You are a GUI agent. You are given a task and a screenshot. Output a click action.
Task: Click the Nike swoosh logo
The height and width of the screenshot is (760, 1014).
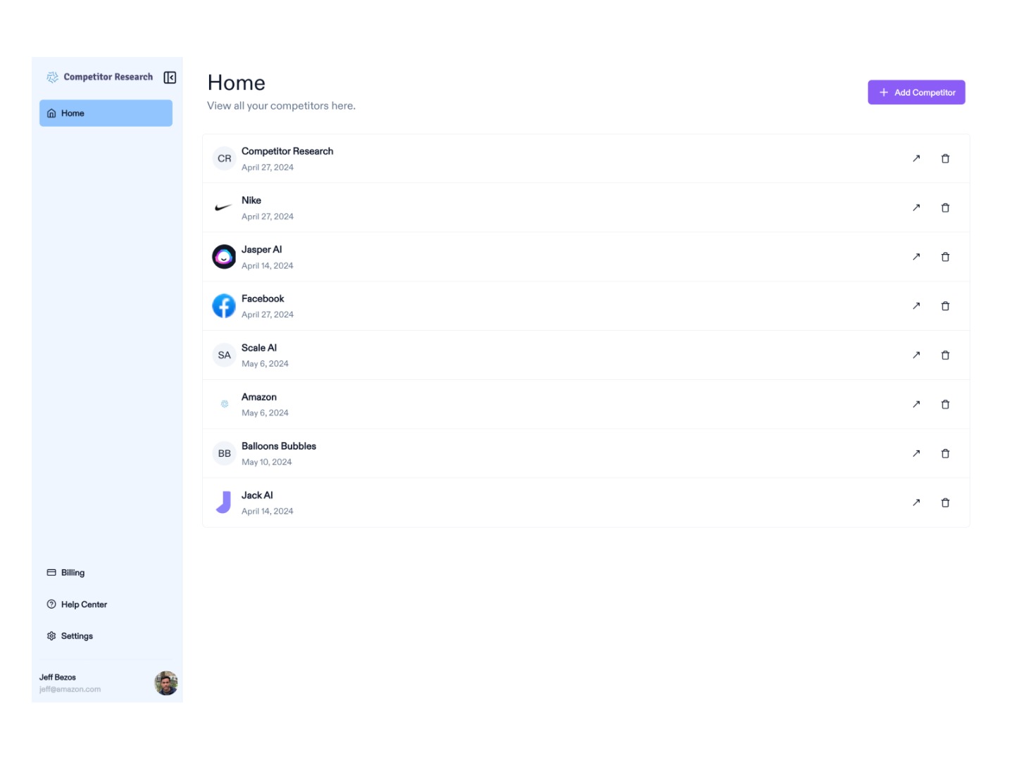click(x=223, y=208)
